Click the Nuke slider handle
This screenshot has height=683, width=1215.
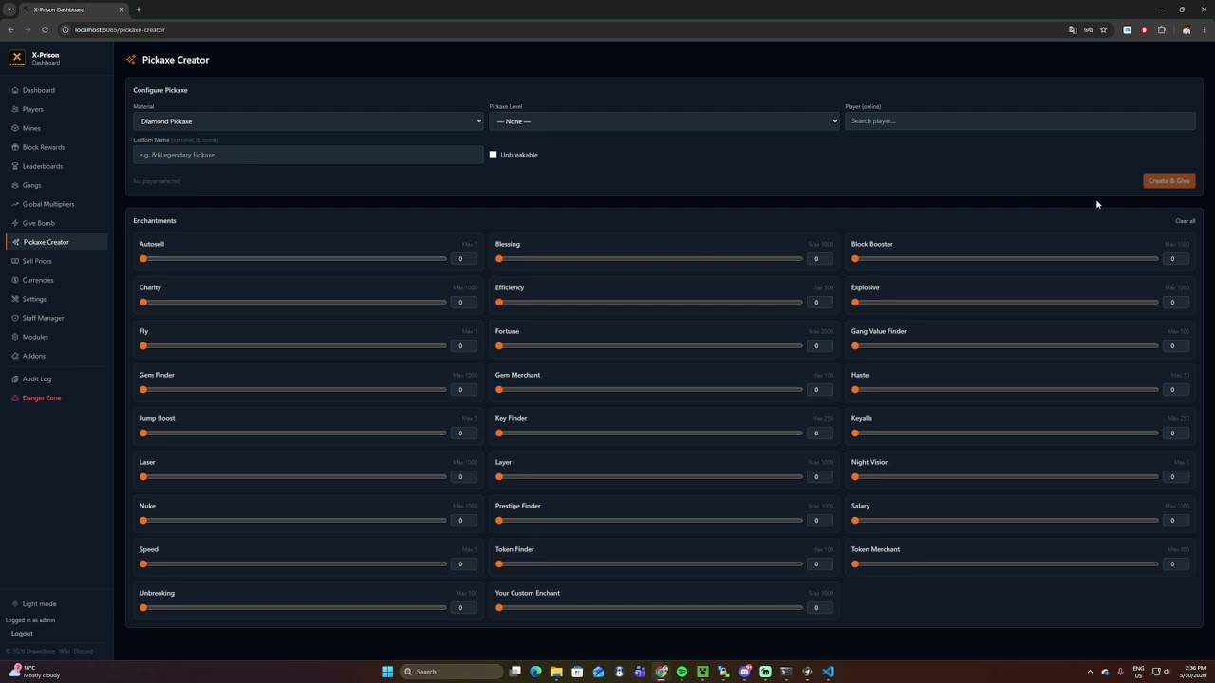tap(143, 521)
